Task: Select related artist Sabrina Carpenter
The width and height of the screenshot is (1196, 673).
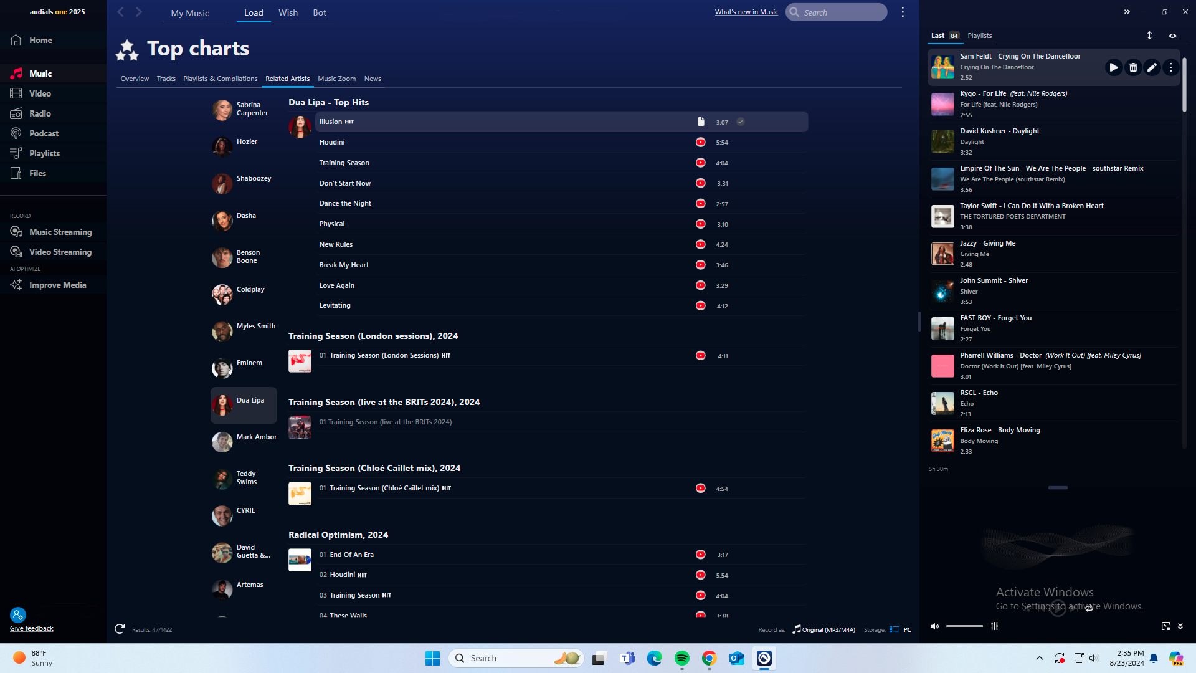Action: 244,110
